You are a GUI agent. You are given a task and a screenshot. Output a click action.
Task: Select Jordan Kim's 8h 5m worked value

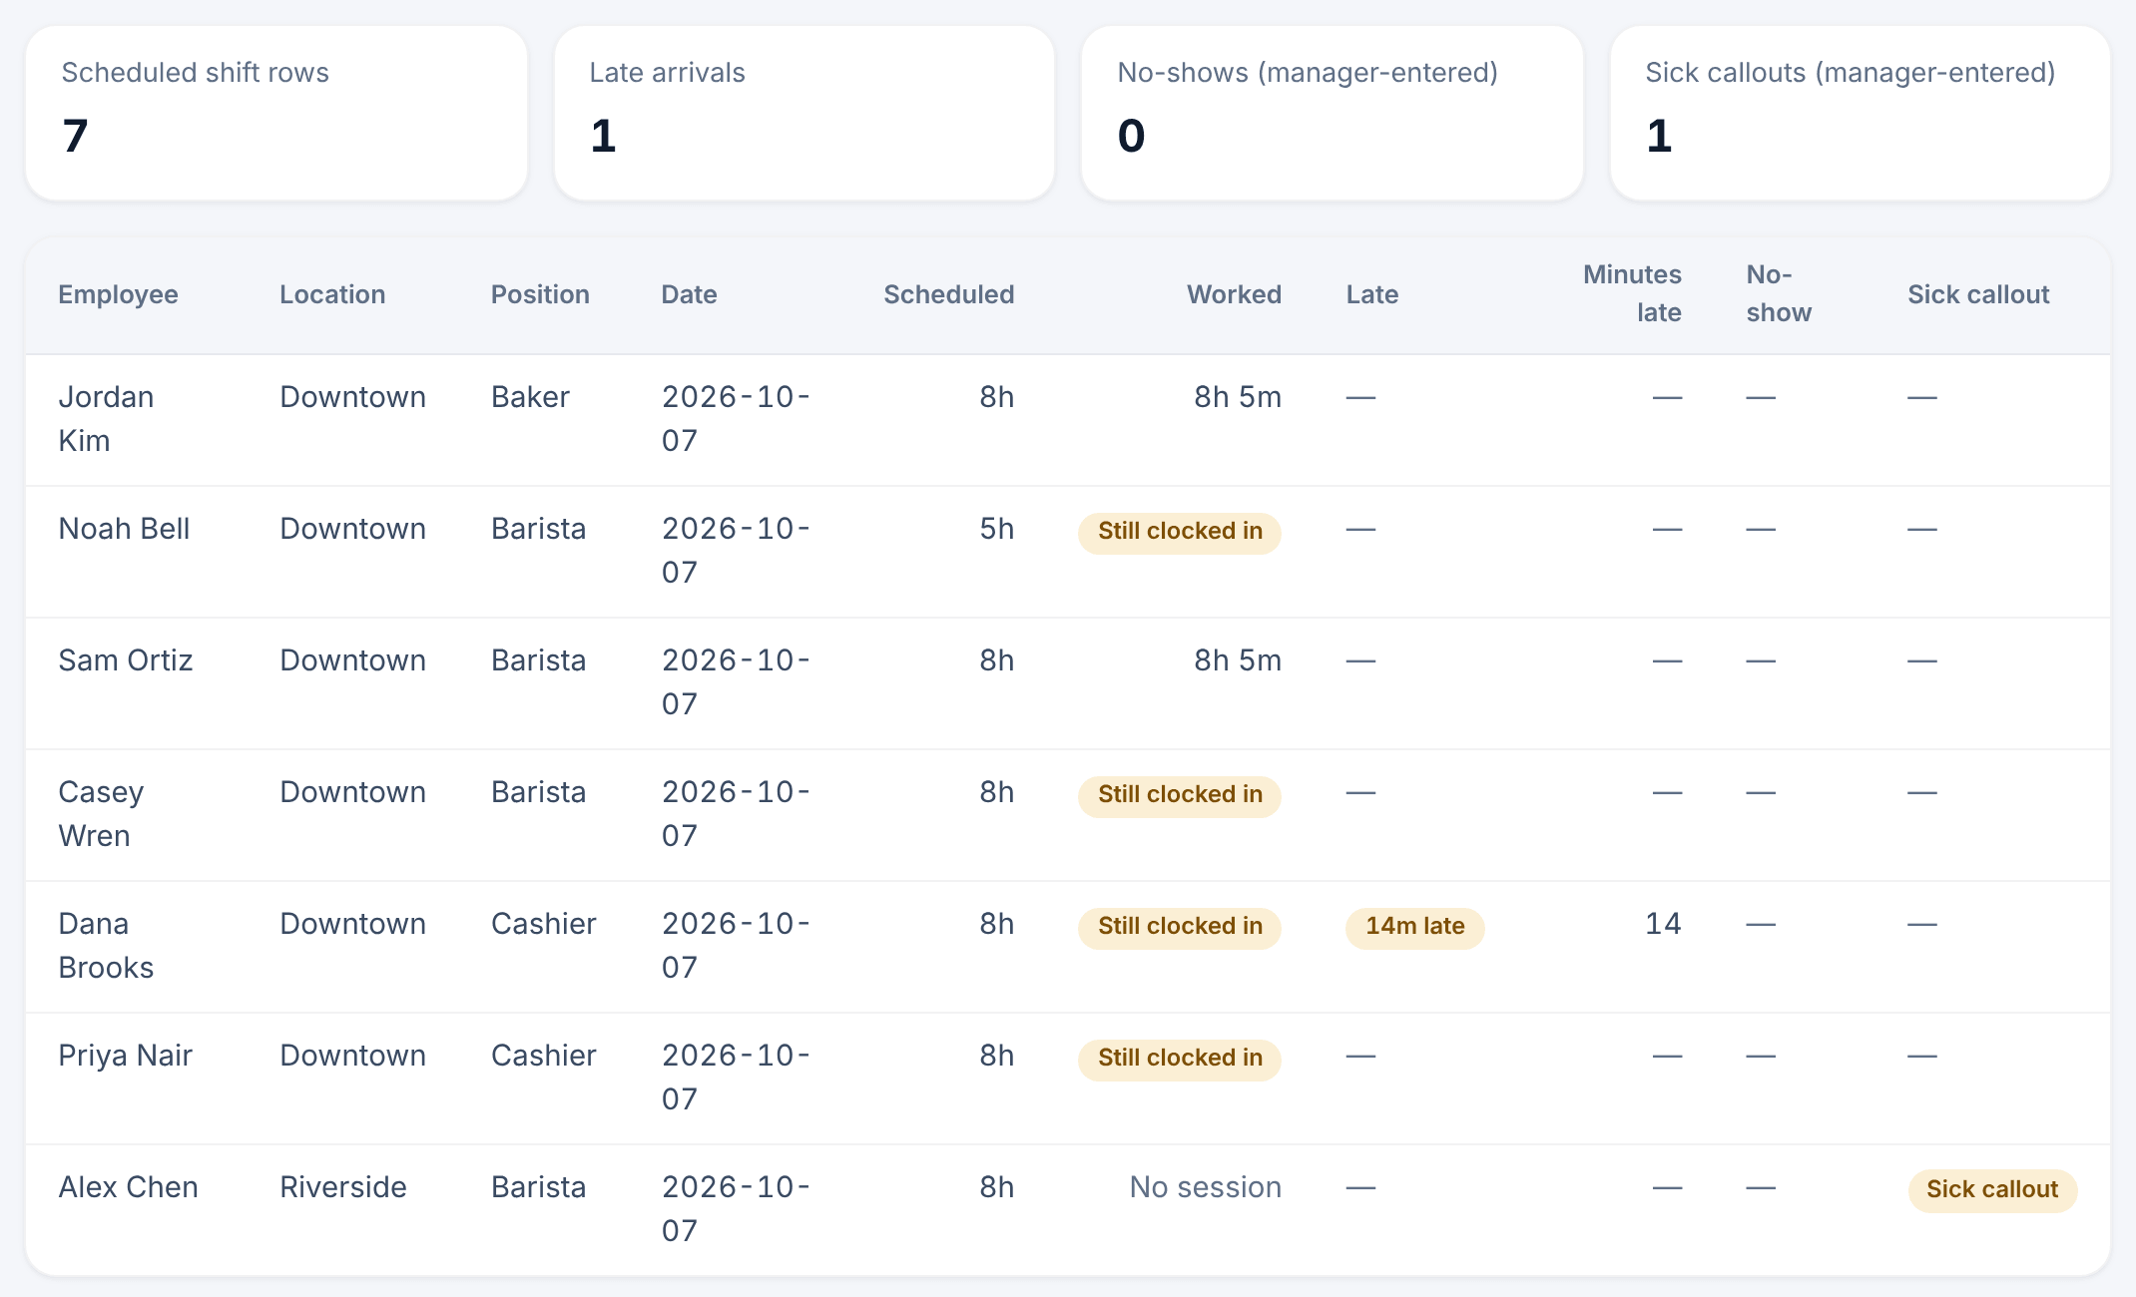1238,397
